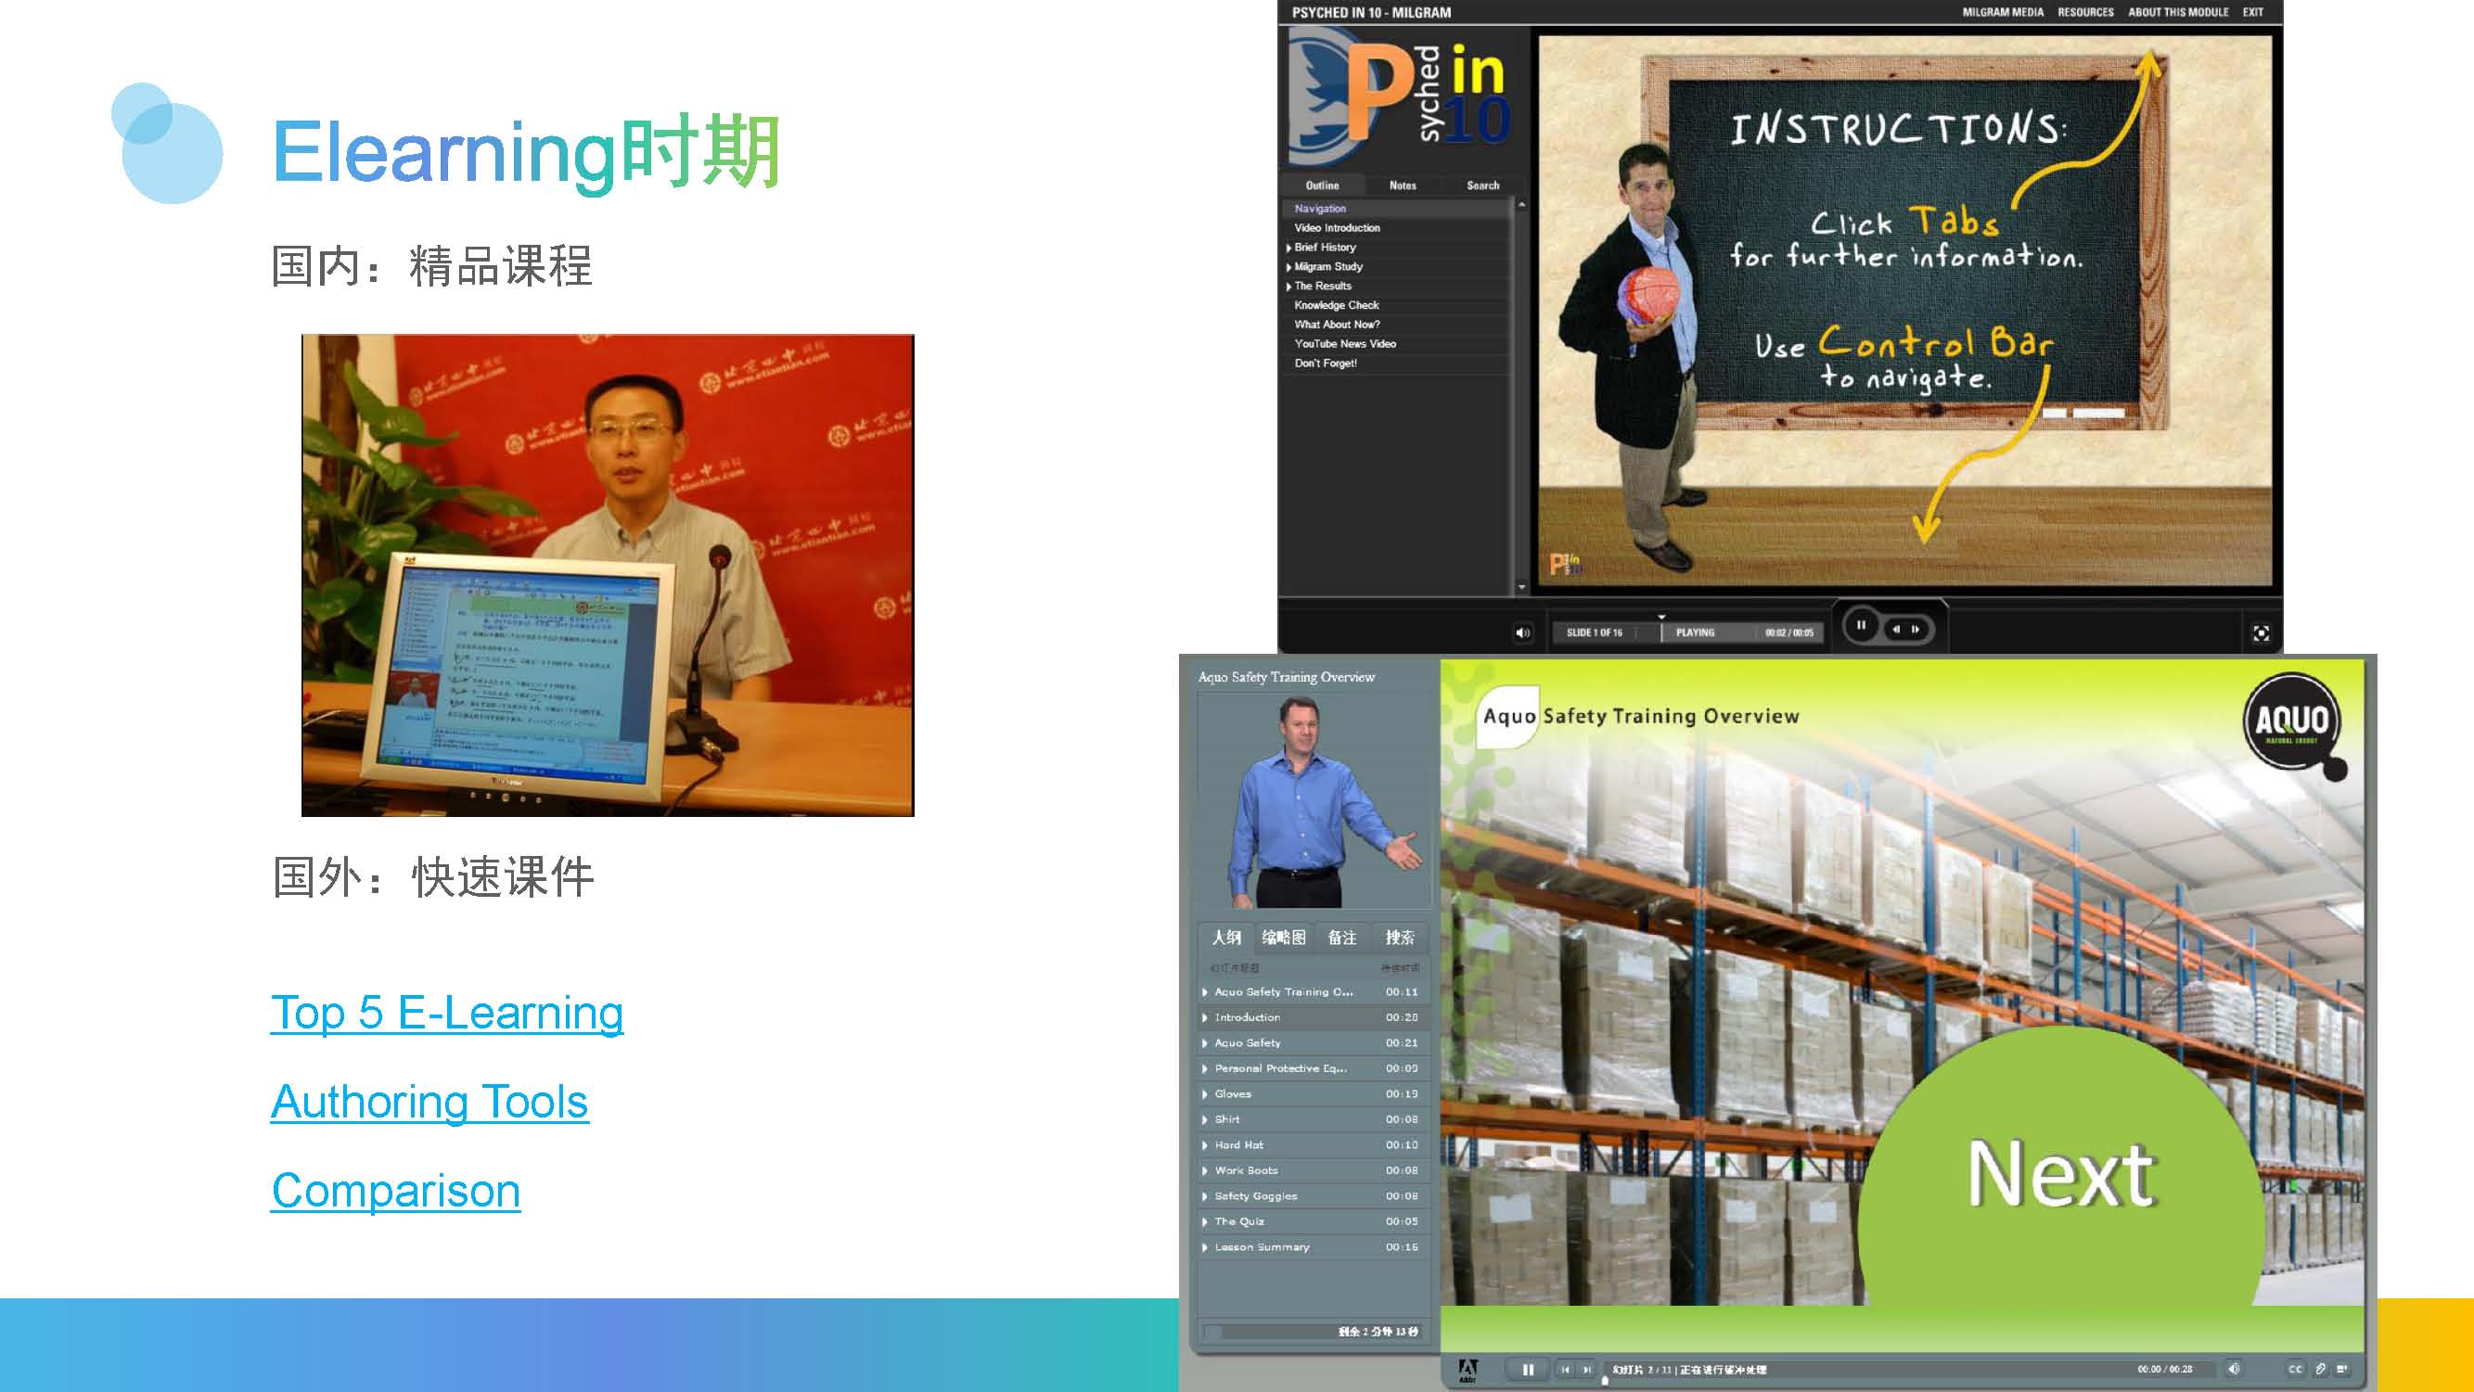Open the RESOURCES menu in top bar

2085,12
